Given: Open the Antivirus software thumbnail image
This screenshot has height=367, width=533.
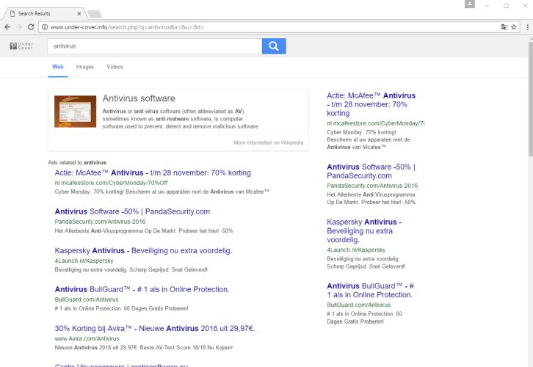Looking at the screenshot, I should pyautogui.click(x=75, y=112).
